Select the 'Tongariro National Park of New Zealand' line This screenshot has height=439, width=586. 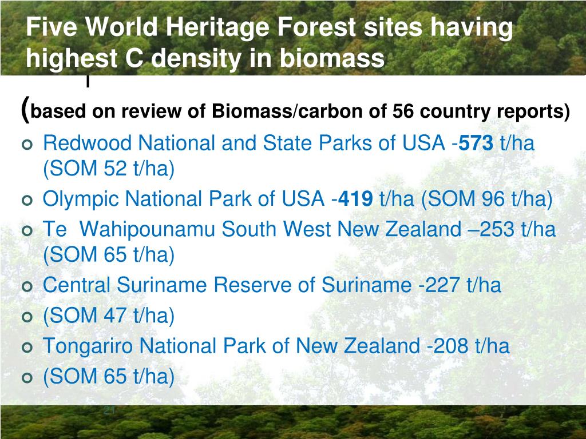[231, 346]
